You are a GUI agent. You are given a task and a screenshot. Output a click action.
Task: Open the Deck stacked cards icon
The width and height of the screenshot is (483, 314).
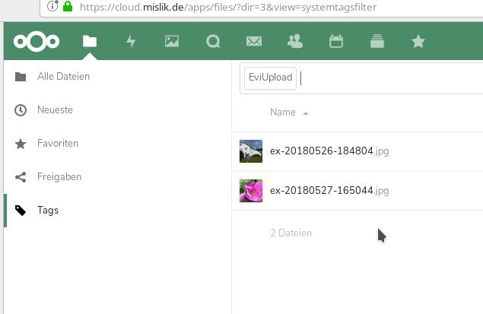377,41
